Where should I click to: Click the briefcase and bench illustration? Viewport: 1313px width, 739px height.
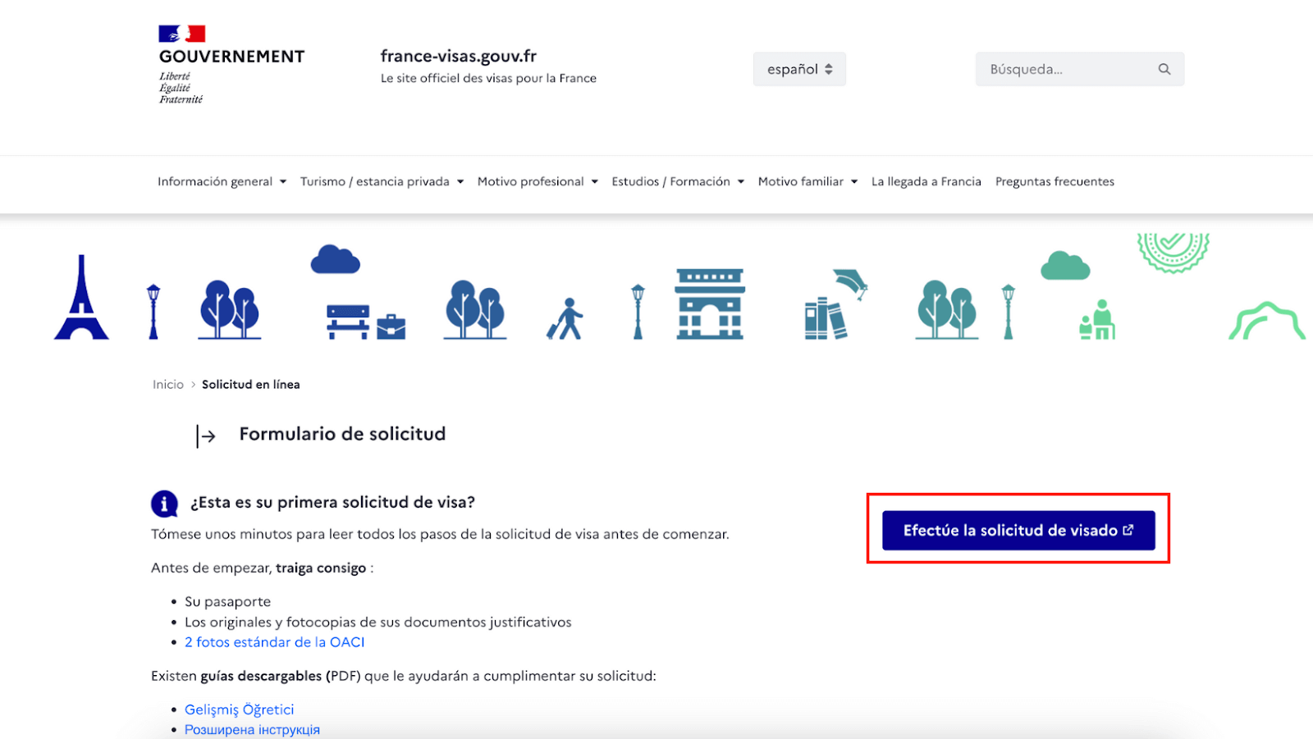(x=365, y=322)
